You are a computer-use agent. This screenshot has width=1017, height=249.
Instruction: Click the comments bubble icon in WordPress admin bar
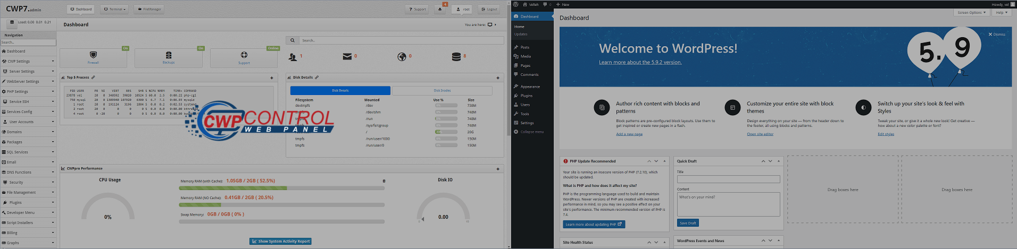click(545, 4)
